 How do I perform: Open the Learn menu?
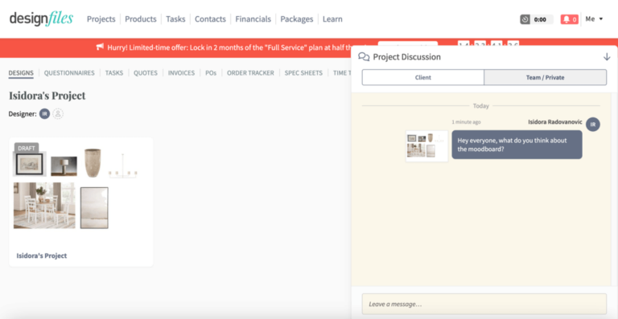tap(332, 18)
